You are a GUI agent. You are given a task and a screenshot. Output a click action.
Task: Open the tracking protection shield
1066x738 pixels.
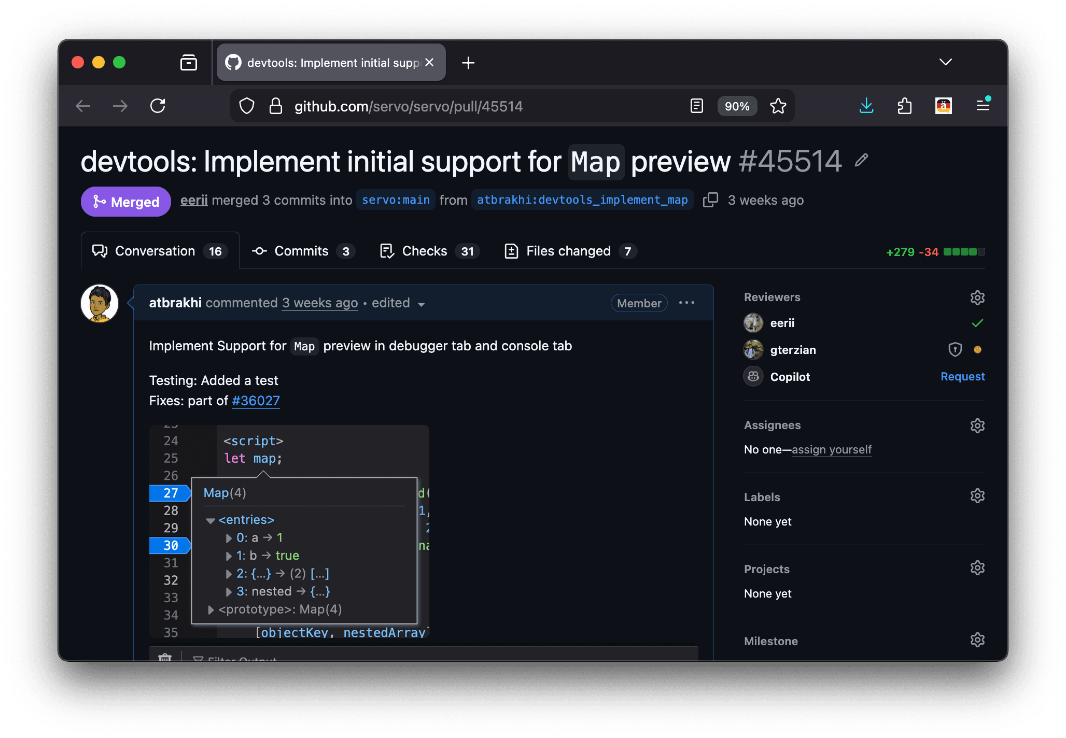coord(247,106)
